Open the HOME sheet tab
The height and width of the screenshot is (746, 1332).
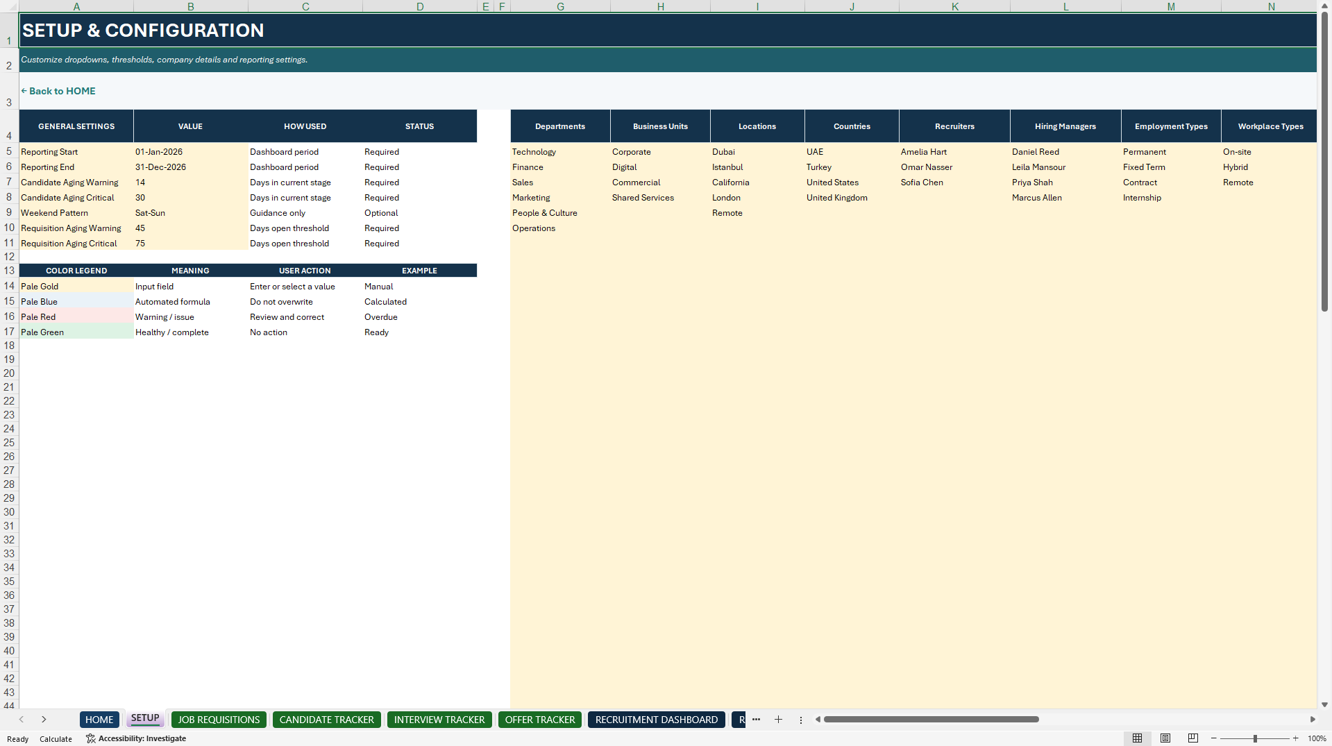tap(99, 720)
